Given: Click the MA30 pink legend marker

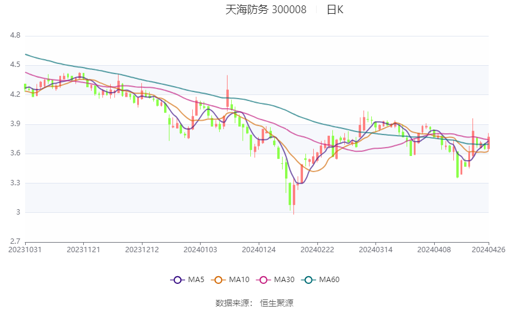Looking at the screenshot, I should [263, 280].
